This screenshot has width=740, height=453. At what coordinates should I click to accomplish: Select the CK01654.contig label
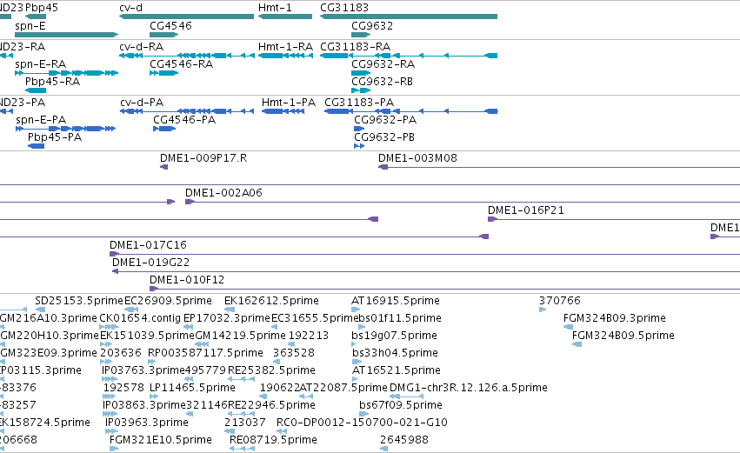coord(140,318)
